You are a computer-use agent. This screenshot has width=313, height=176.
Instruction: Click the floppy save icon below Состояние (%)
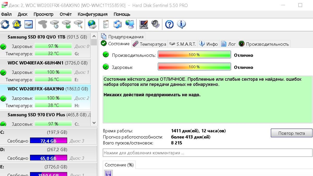[x=108, y=173]
